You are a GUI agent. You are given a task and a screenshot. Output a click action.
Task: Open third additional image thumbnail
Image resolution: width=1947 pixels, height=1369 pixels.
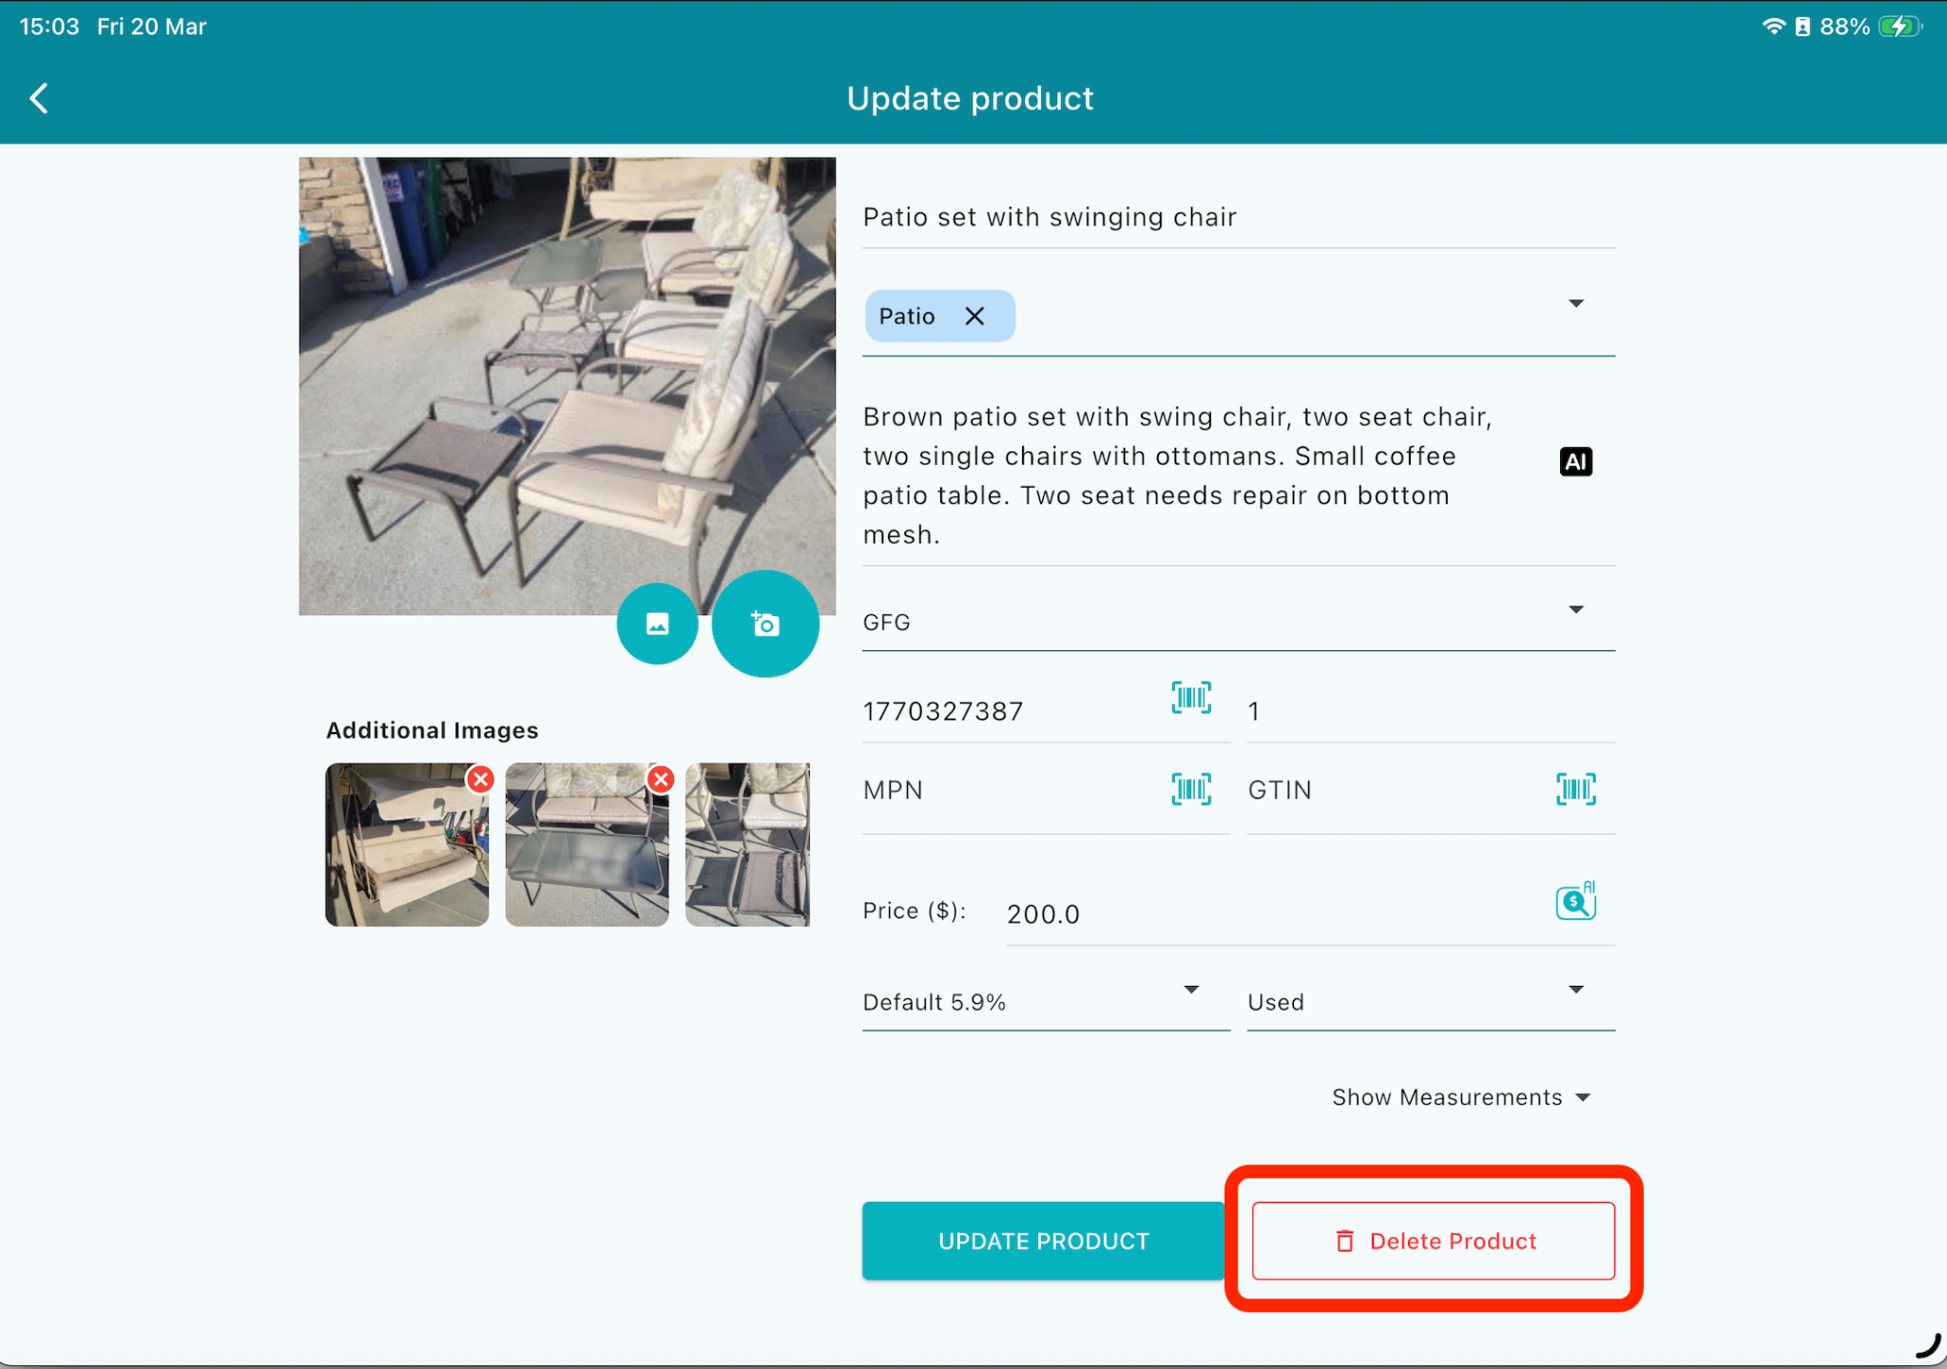click(x=747, y=844)
